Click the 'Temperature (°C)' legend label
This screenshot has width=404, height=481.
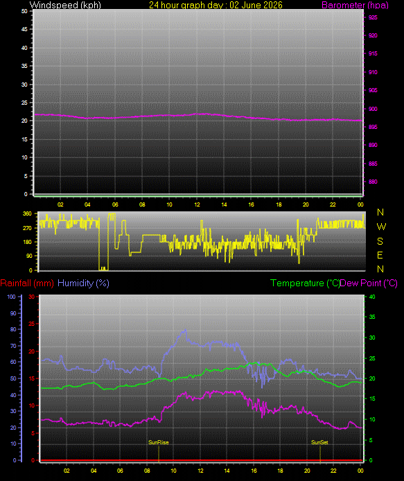pyautogui.click(x=305, y=283)
